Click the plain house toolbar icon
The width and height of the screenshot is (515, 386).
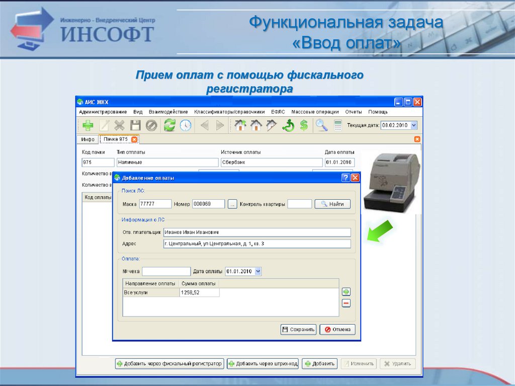[256, 125]
